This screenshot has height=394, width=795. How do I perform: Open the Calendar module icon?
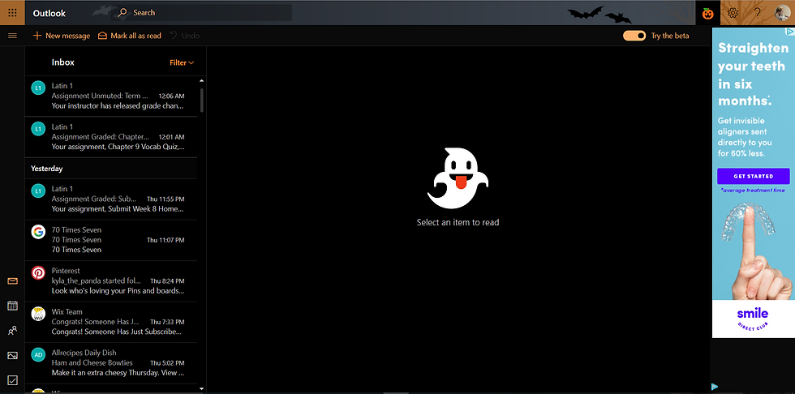click(13, 306)
